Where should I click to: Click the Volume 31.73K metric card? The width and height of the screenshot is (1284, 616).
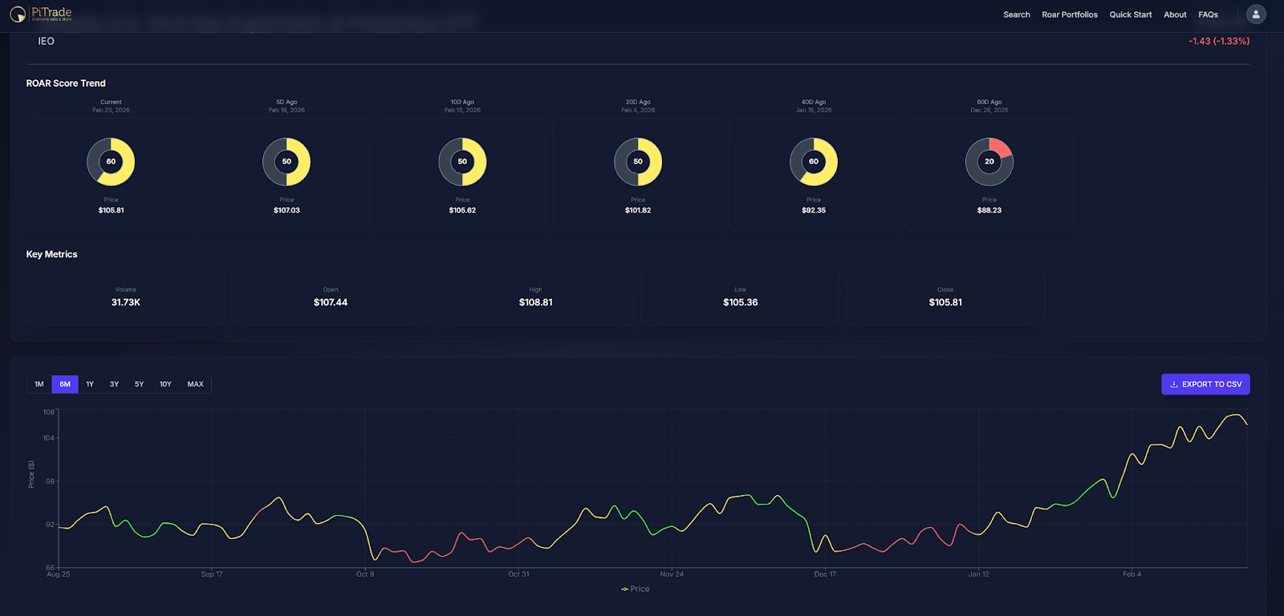126,298
